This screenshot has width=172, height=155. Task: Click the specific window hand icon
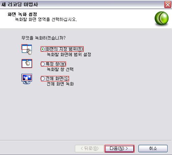[x=27, y=63]
